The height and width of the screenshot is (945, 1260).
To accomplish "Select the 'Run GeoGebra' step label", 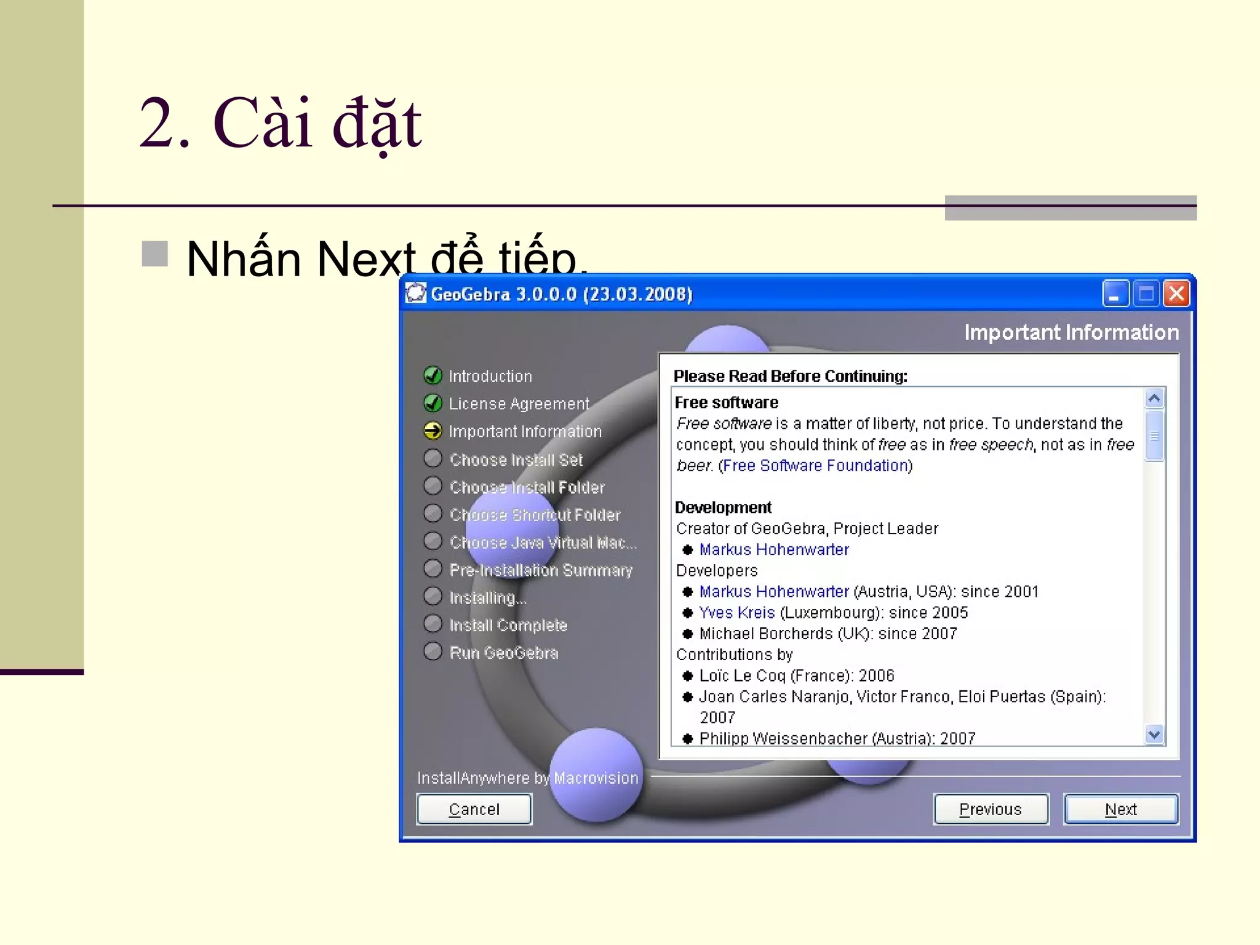I will 504,653.
